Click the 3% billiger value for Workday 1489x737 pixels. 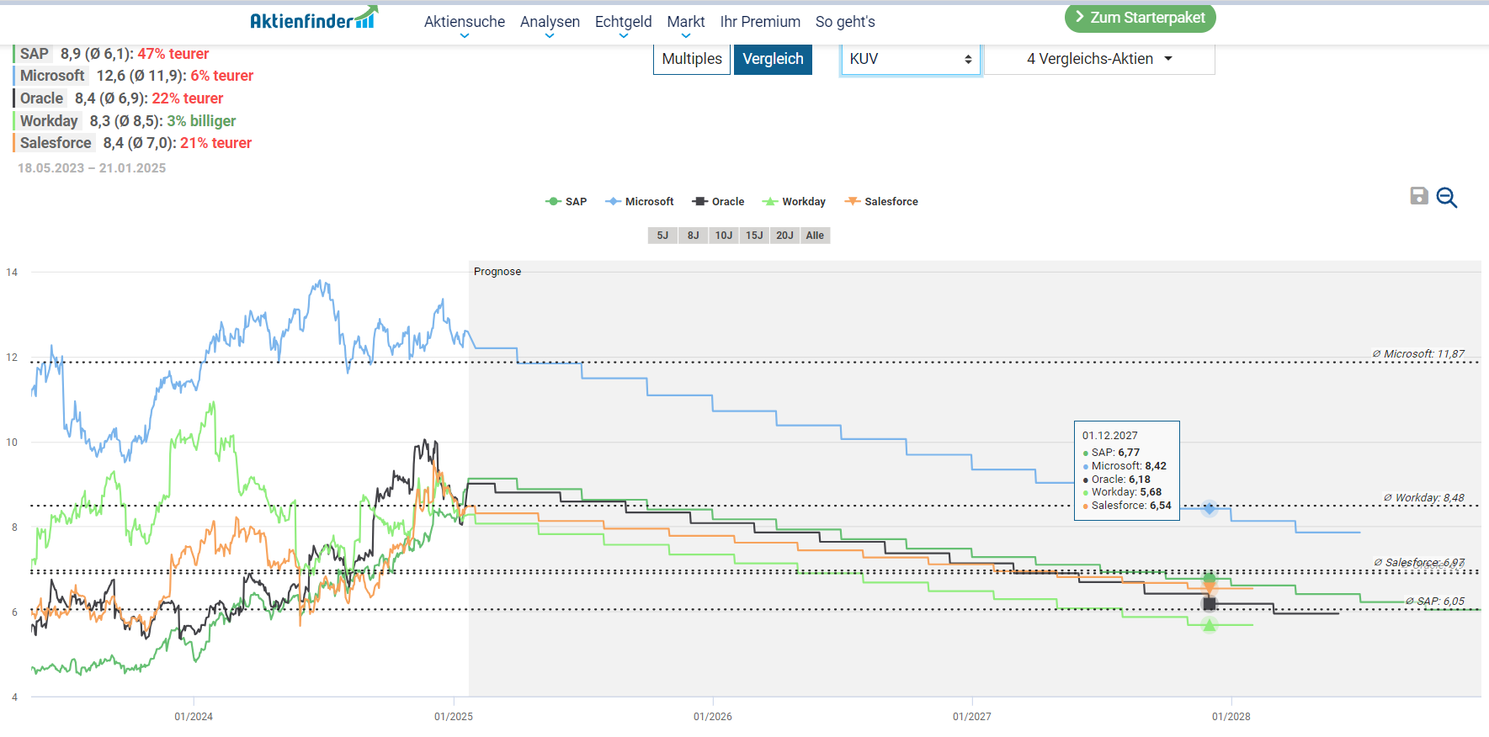pos(201,121)
